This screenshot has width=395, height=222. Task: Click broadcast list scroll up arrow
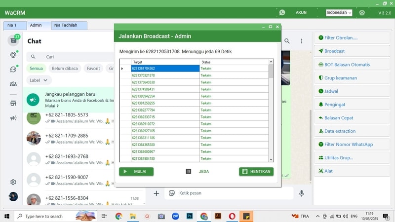point(271,62)
